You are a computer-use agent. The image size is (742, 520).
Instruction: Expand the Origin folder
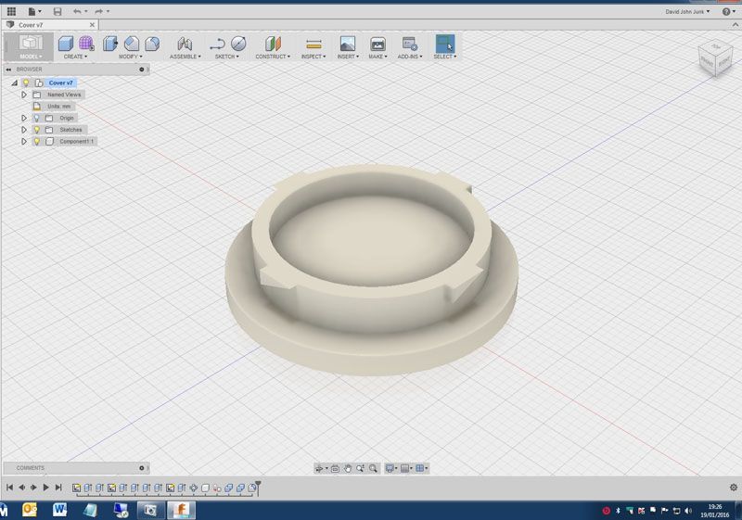(24, 118)
